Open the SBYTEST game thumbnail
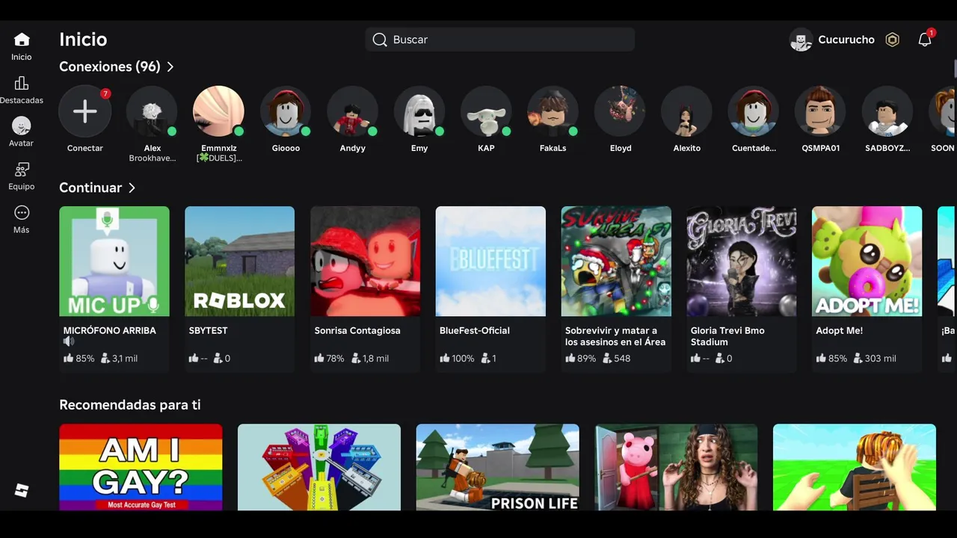The height and width of the screenshot is (538, 957). [240, 262]
